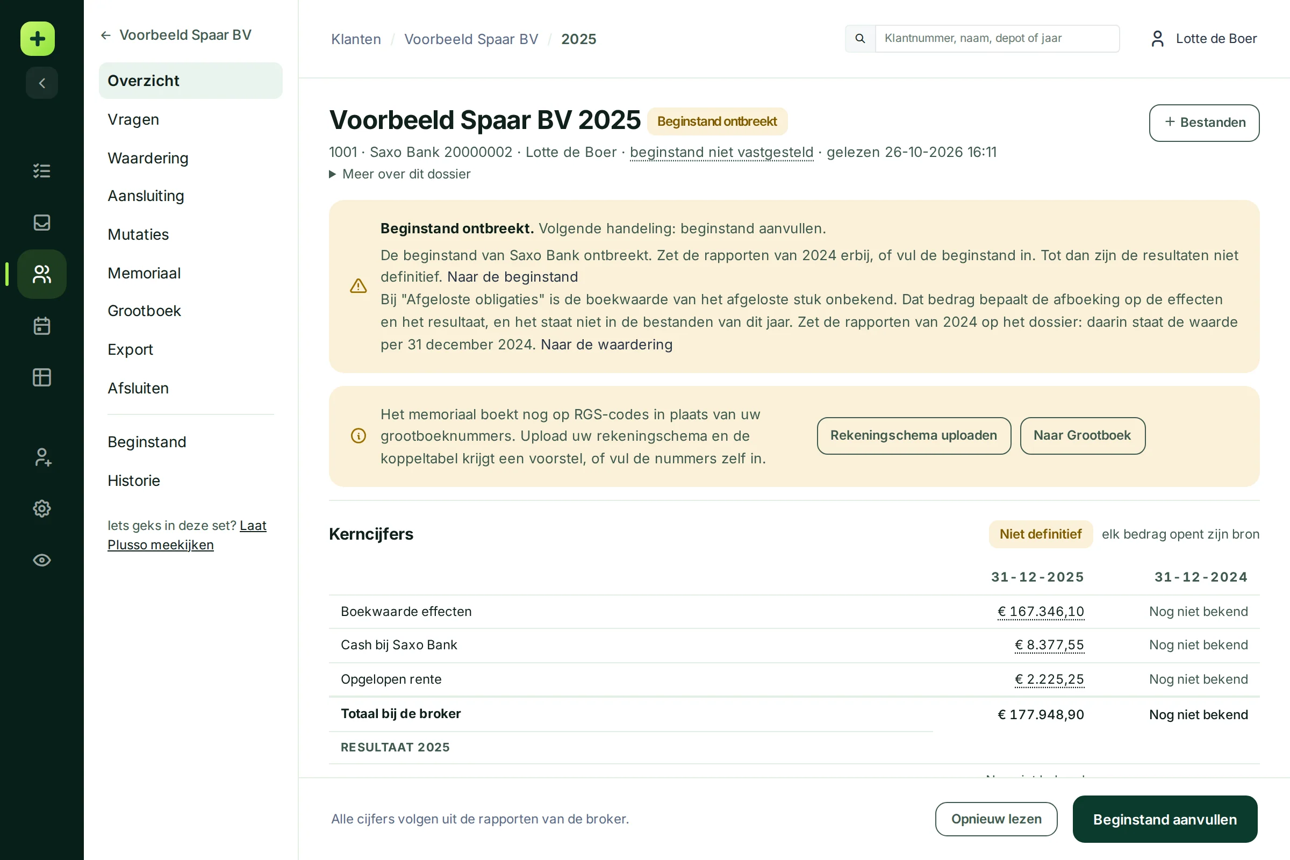Click the 'Opnieuw lezen' button
The height and width of the screenshot is (860, 1290).
point(996,819)
